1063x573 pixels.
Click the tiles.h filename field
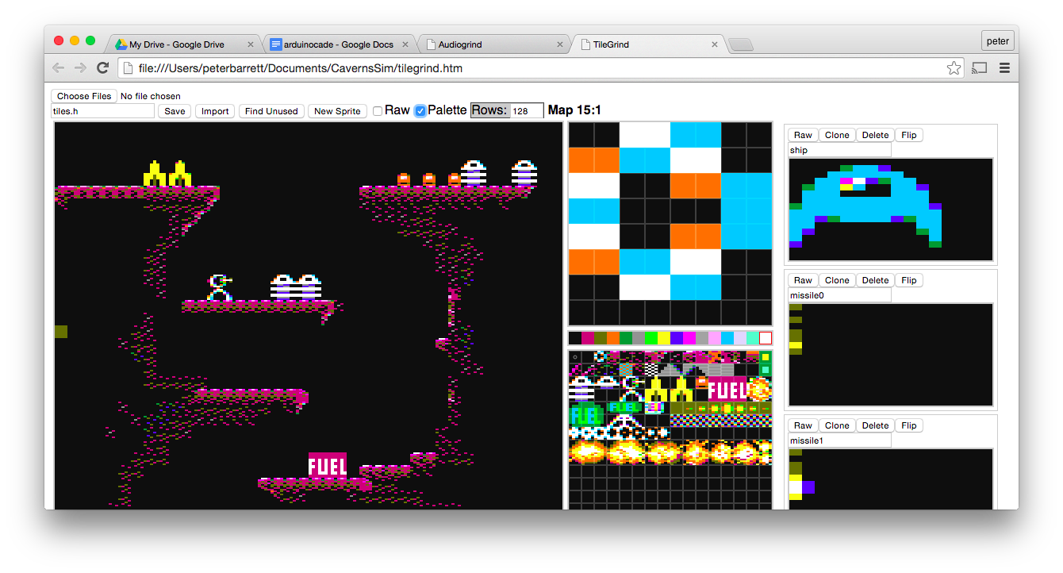point(103,111)
